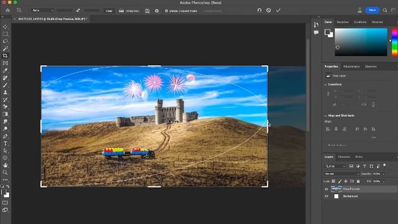Go to the Home screen icon
This screenshot has width=398, height=224.
point(7,11)
